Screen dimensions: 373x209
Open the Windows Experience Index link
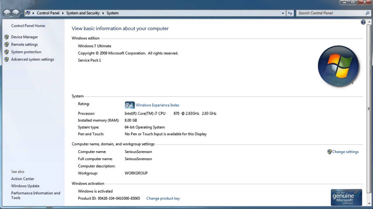(157, 105)
